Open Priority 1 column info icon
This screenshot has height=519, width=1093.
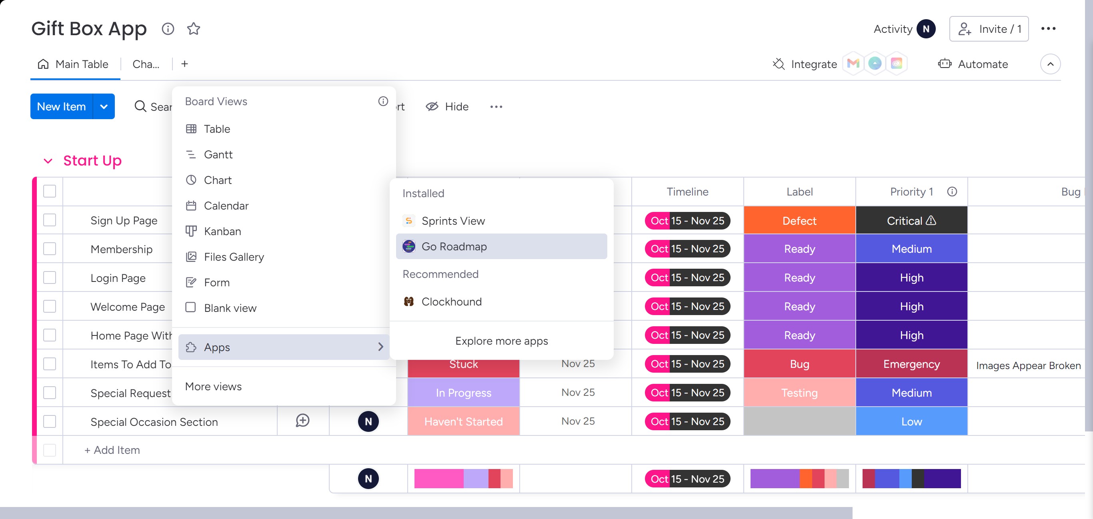coord(952,192)
